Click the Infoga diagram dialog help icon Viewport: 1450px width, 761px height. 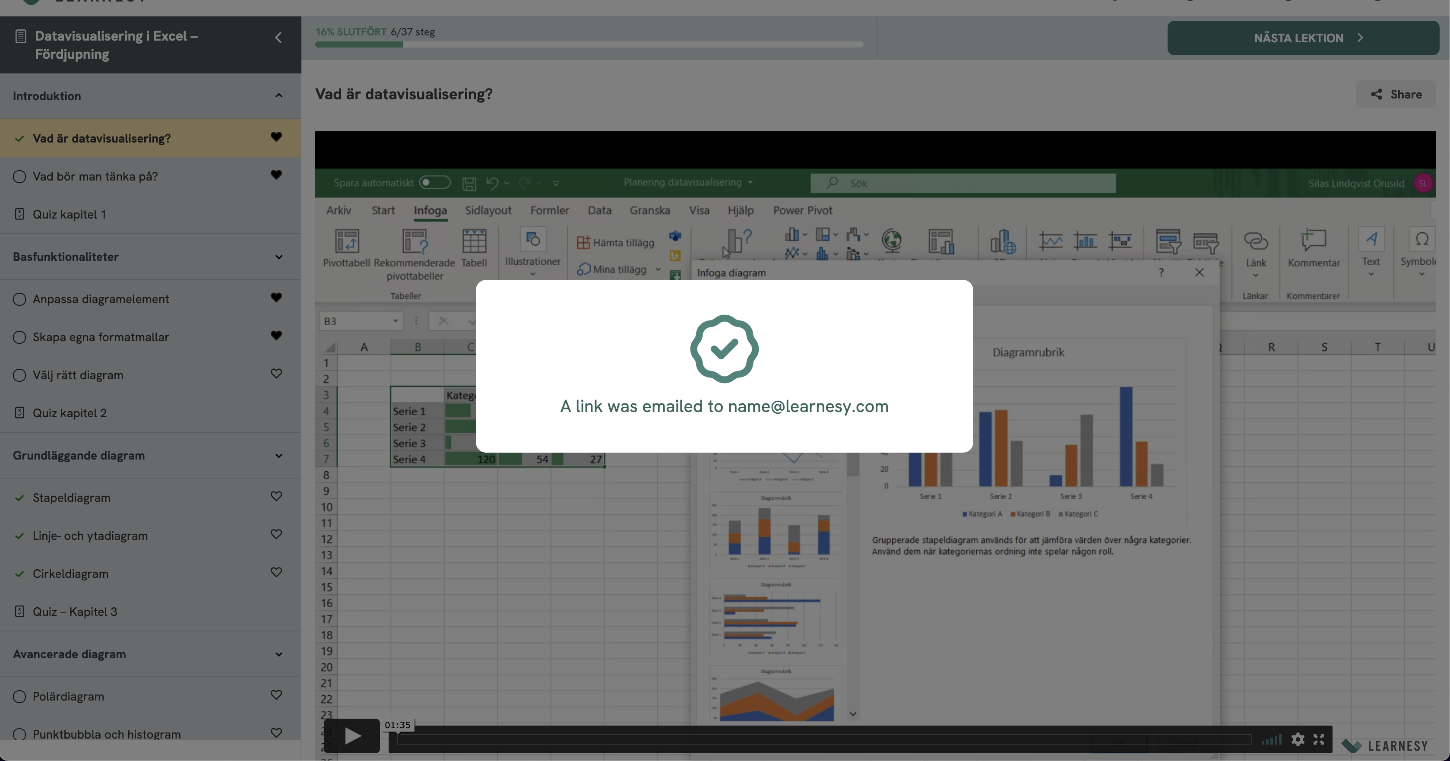[x=1161, y=273]
